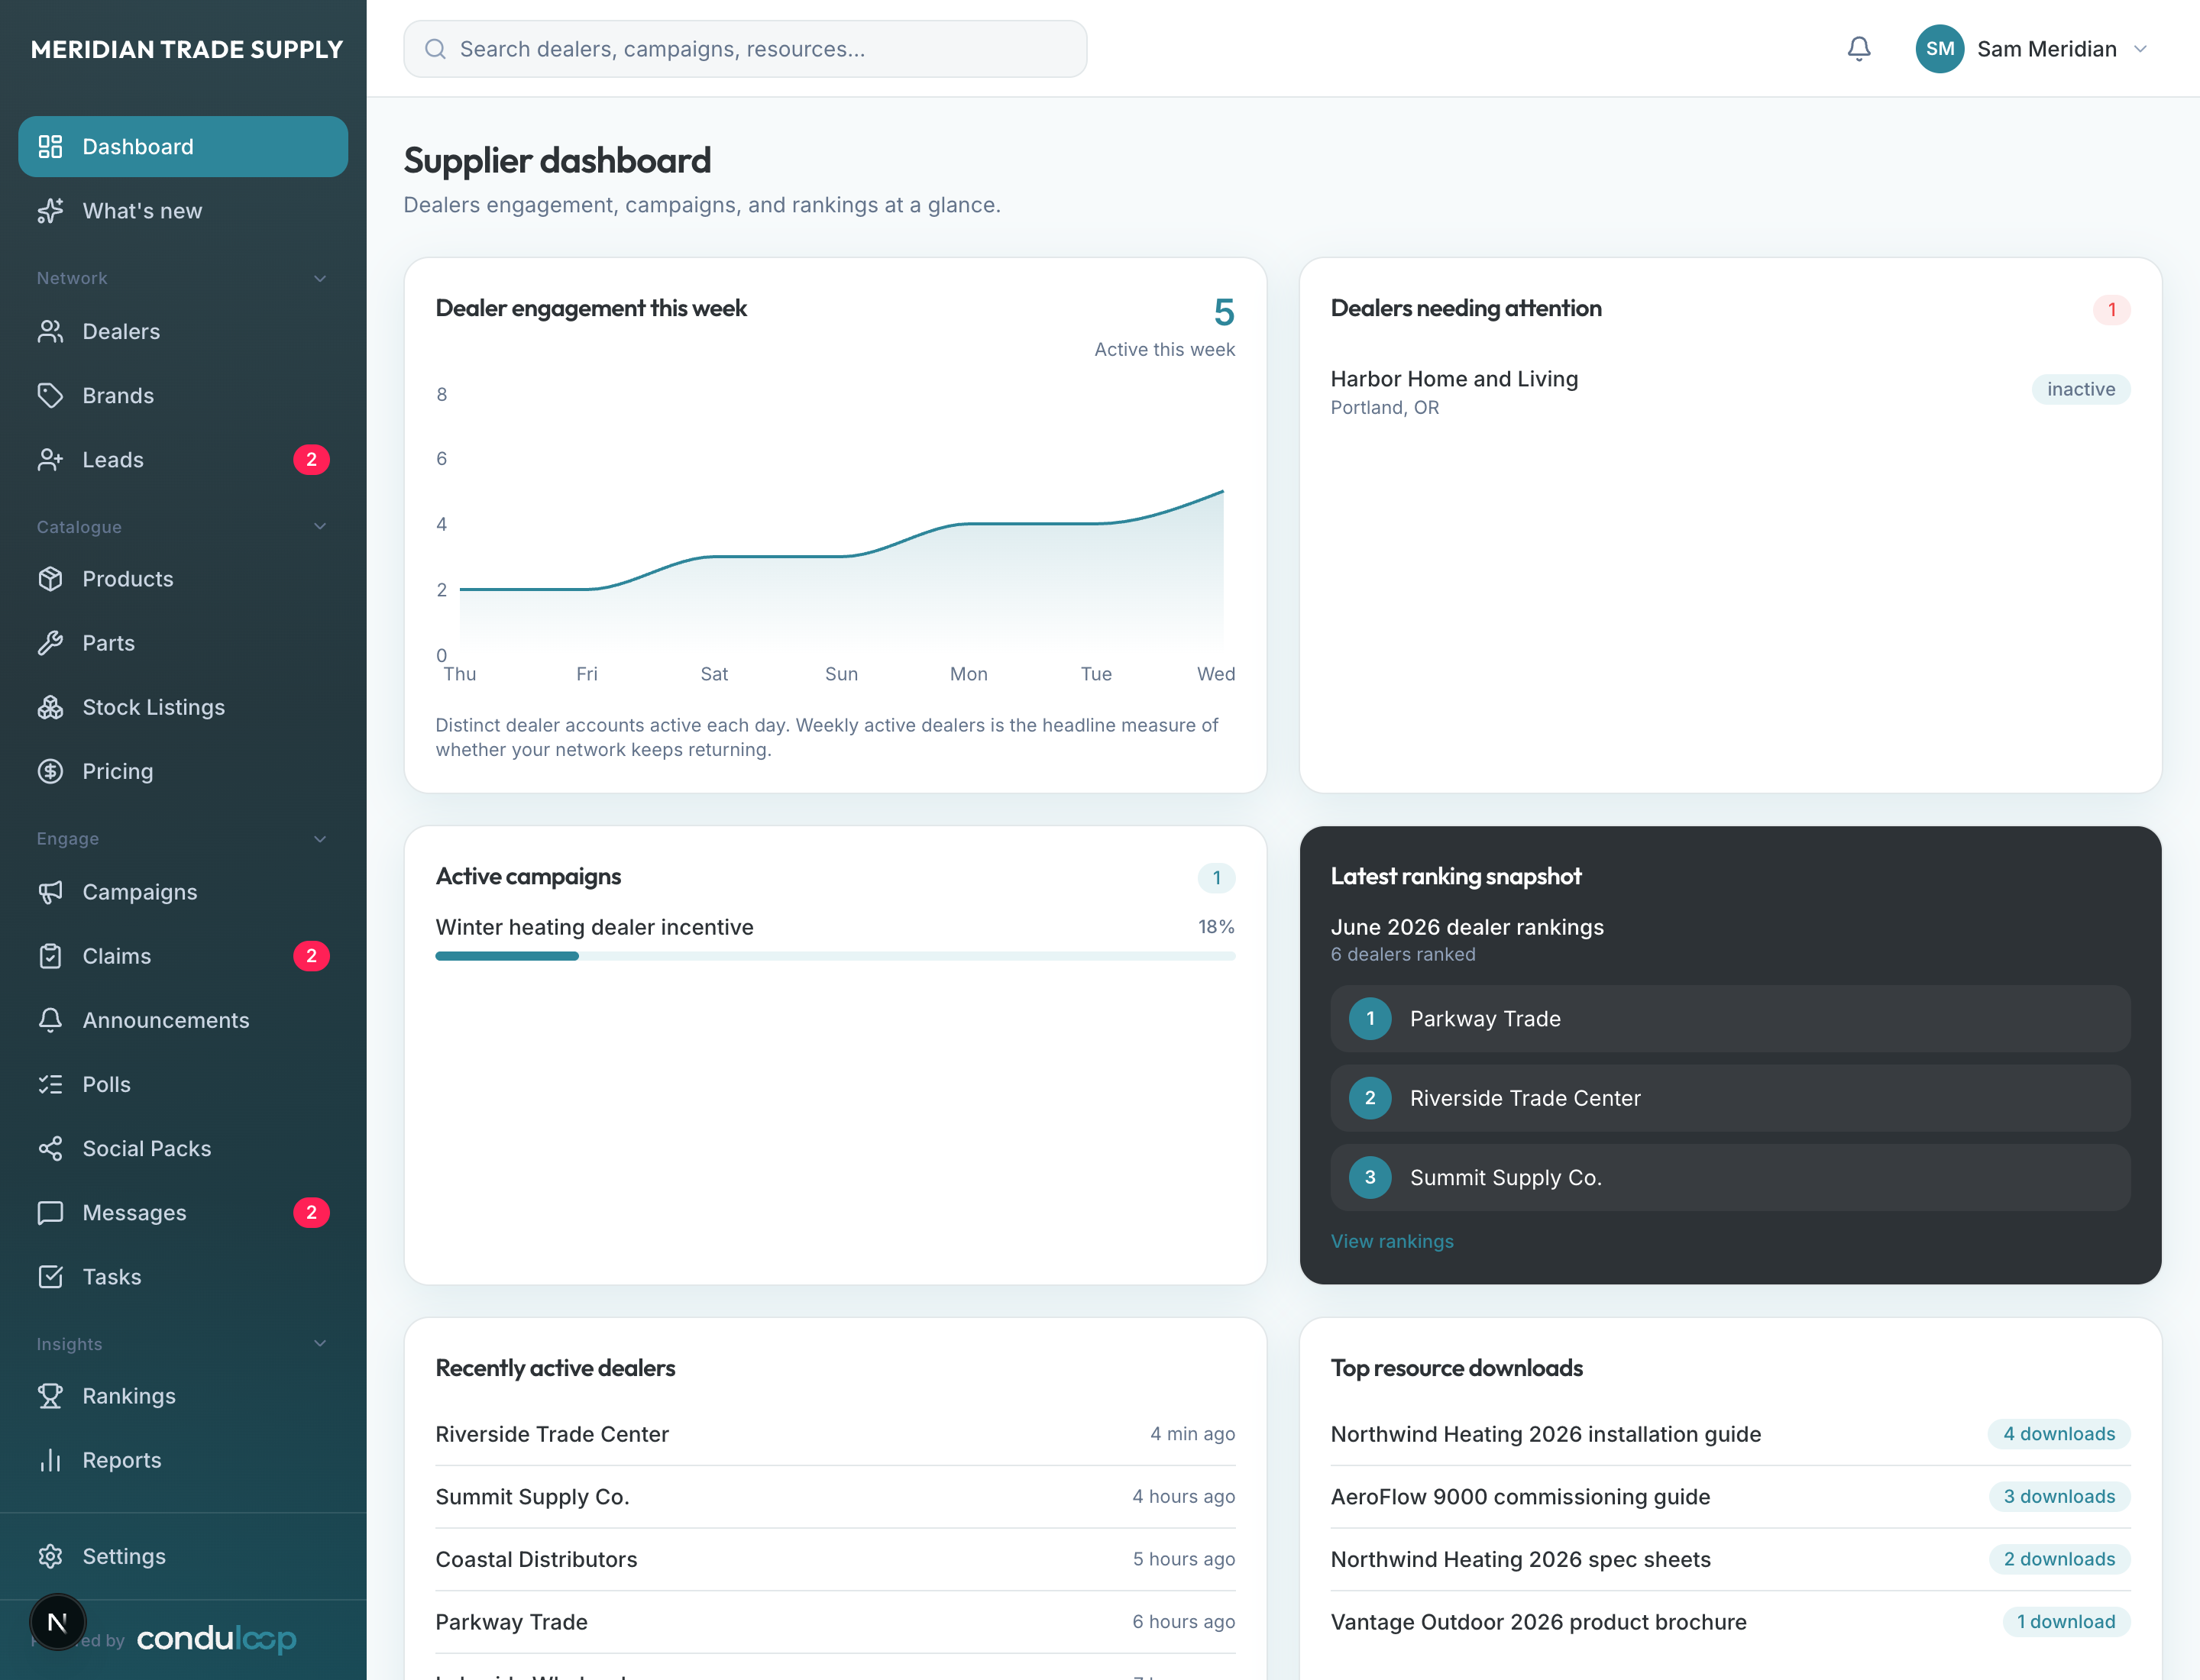Screen dimensions: 2200x1680
Task: Open Northwind Heating 2026 spec sheets
Action: (1521, 1559)
